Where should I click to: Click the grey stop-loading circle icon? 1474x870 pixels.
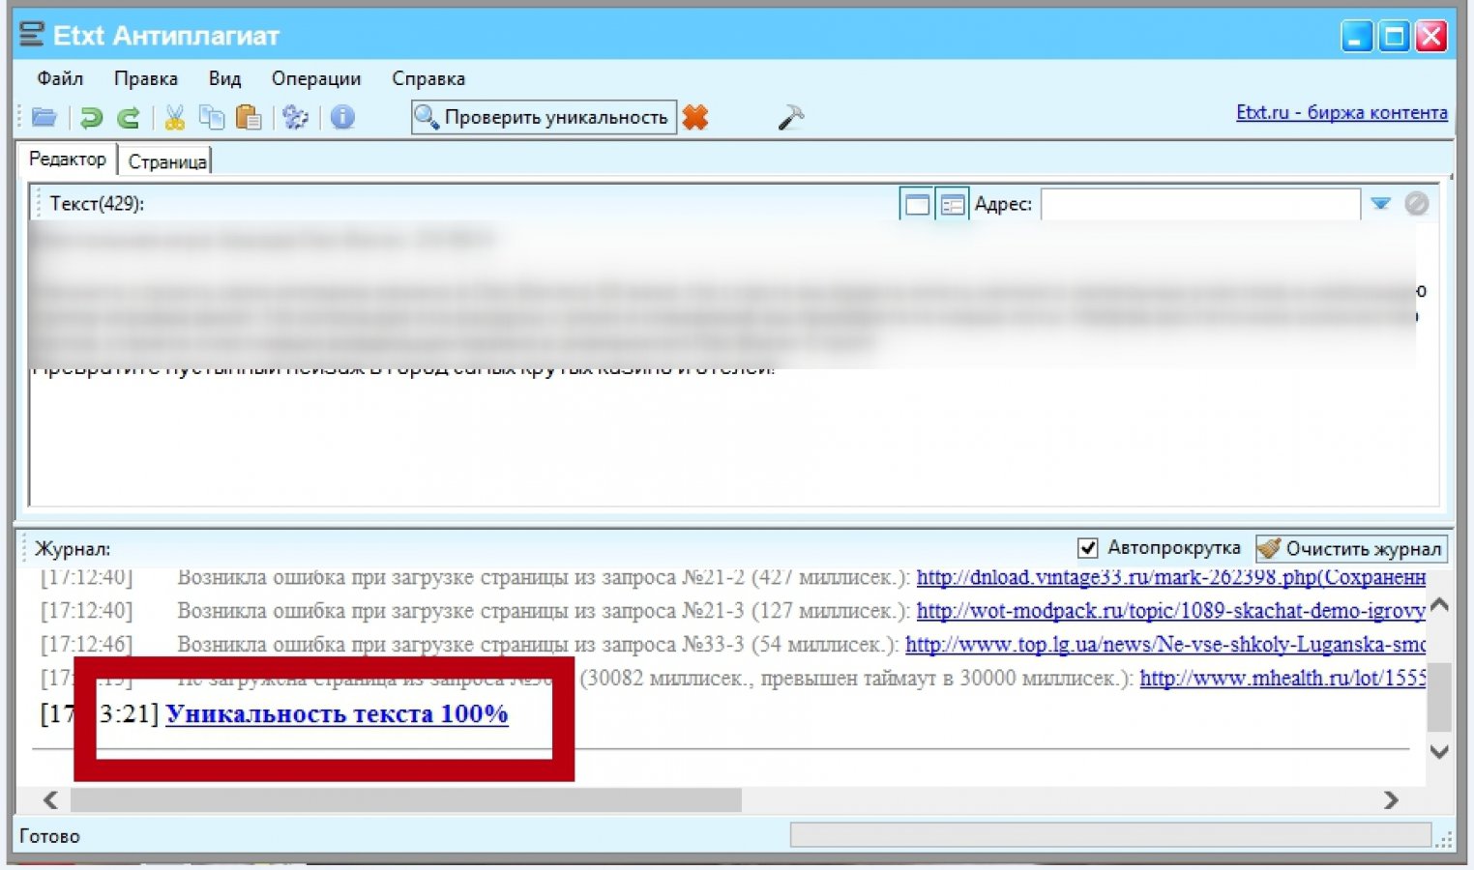click(1417, 203)
